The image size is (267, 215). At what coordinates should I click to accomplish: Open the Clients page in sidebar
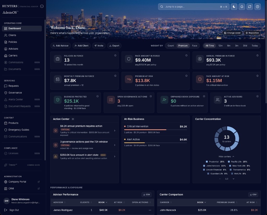tap(22, 35)
